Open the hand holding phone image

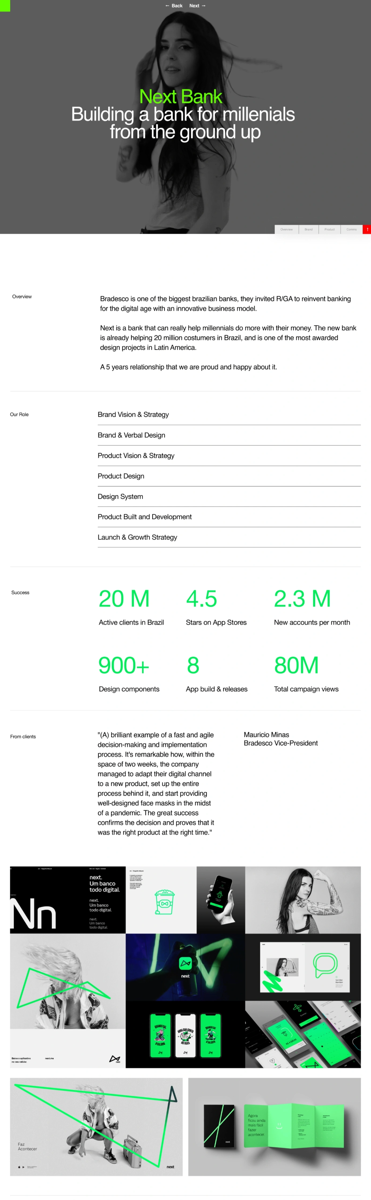(221, 899)
